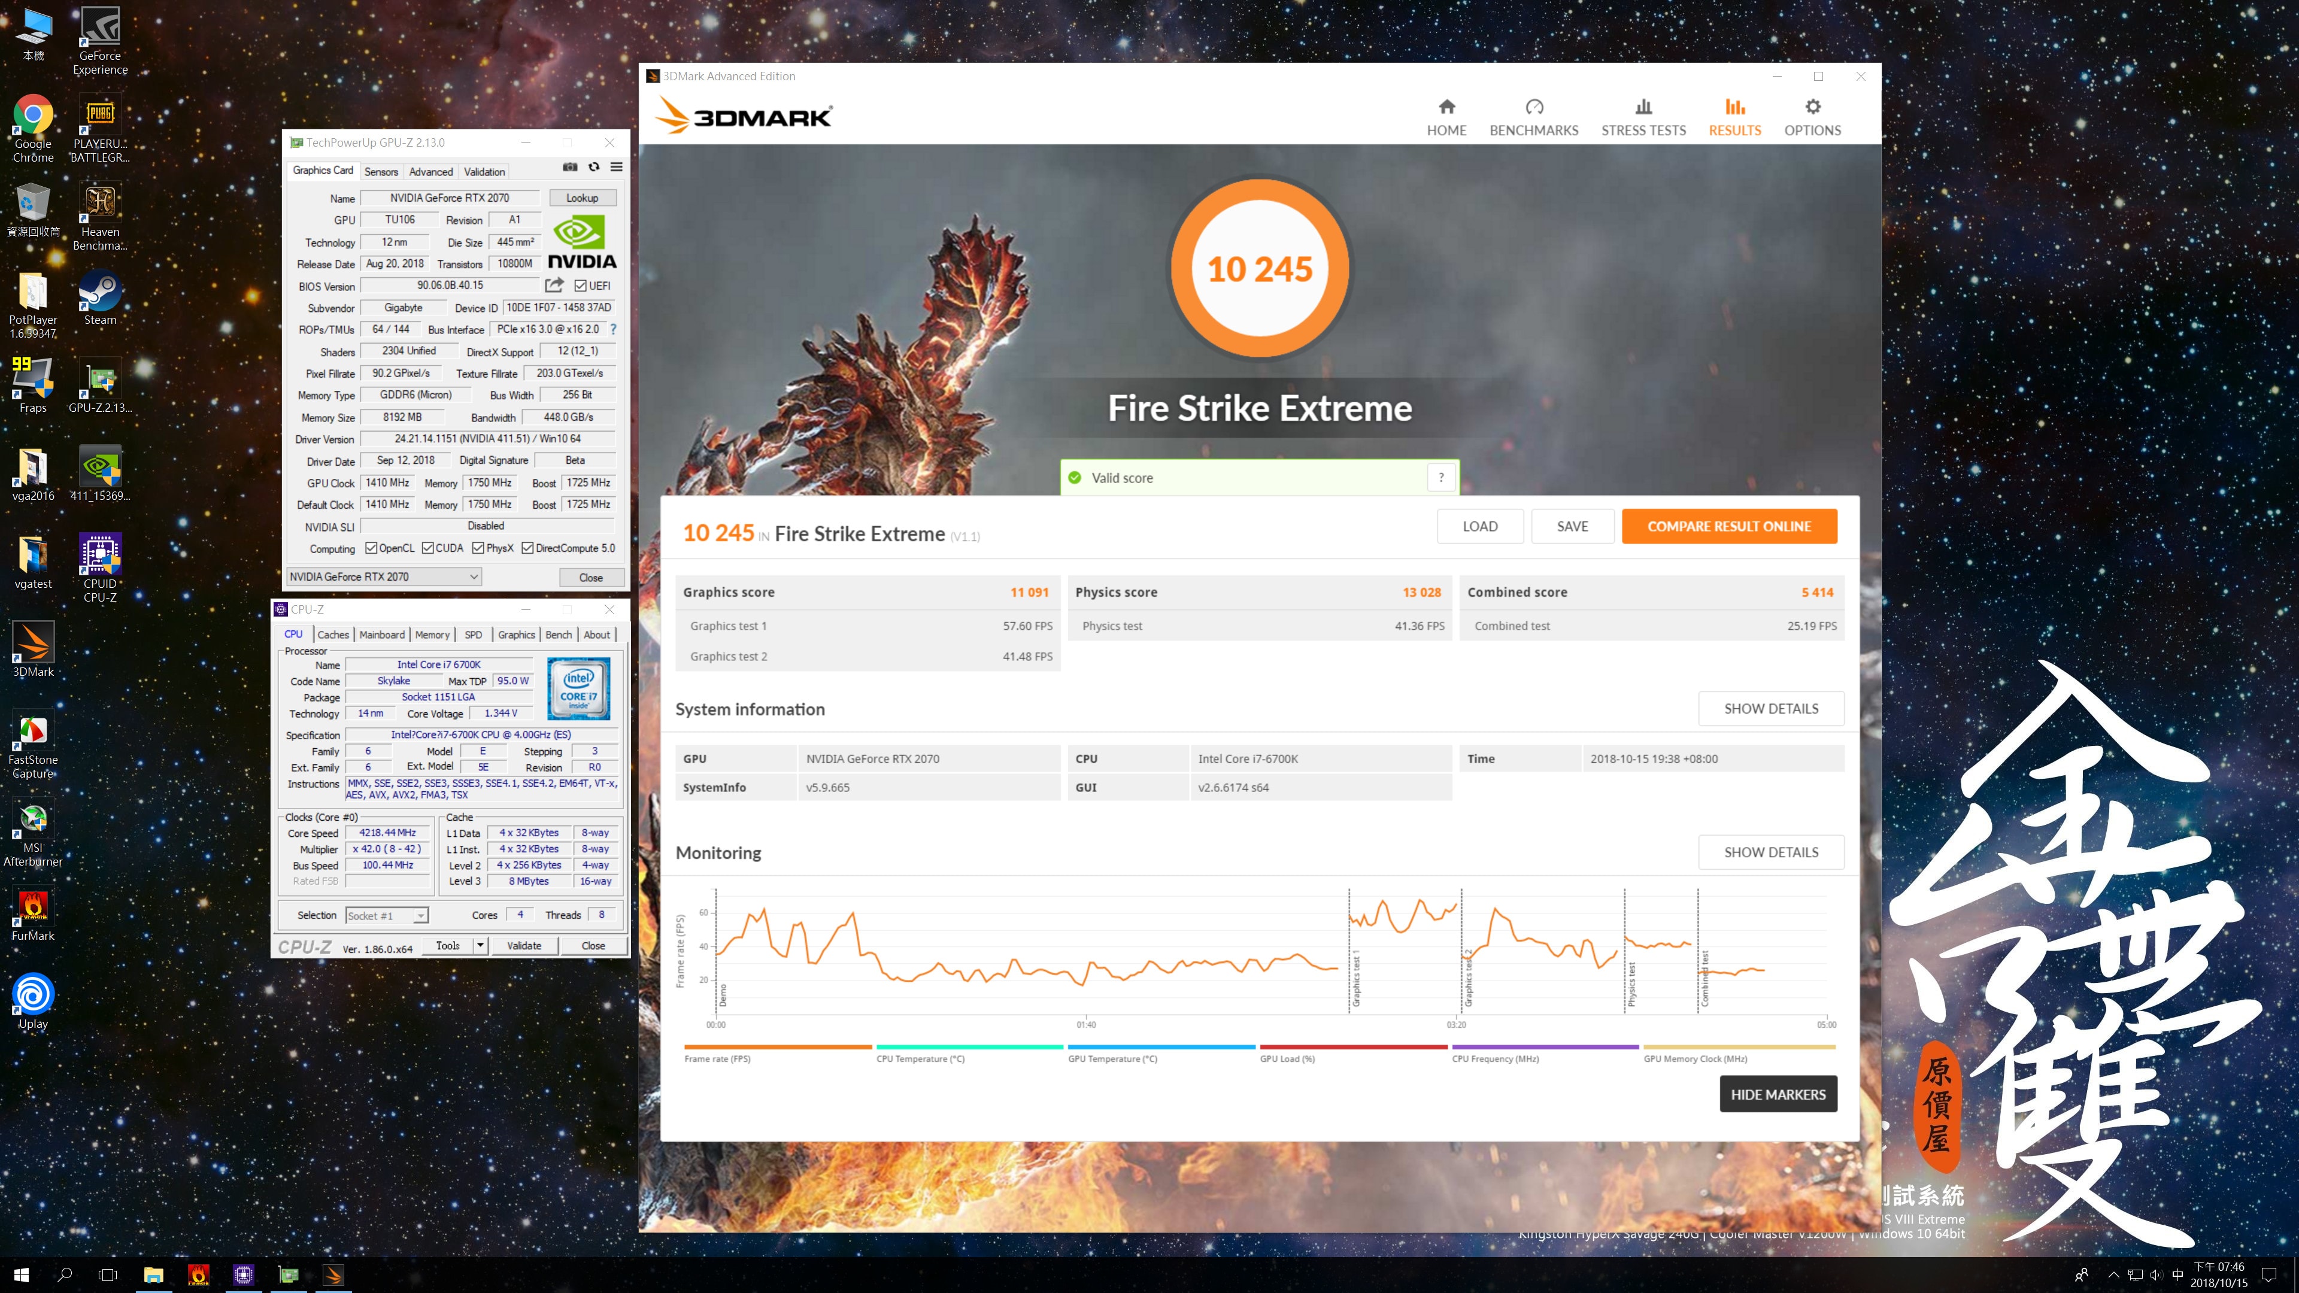Image resolution: width=2299 pixels, height=1293 pixels.
Task: Click Bus Interface question mark in GPU-Z
Action: pos(613,329)
